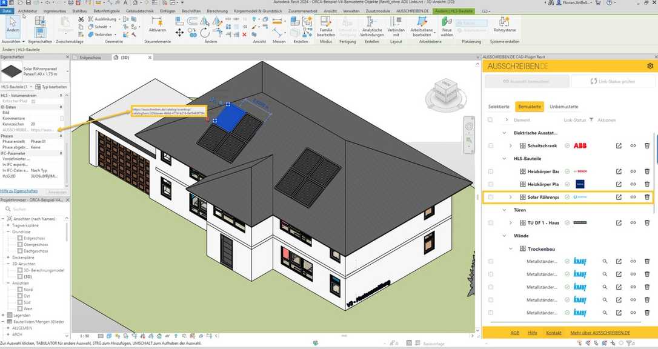Click the chain link icon for Heizkörper Plan

click(634, 184)
